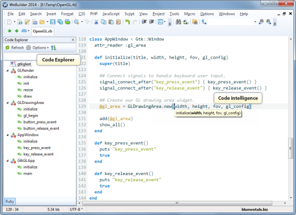Open the File menu
The image size is (296, 215).
click(10, 14)
